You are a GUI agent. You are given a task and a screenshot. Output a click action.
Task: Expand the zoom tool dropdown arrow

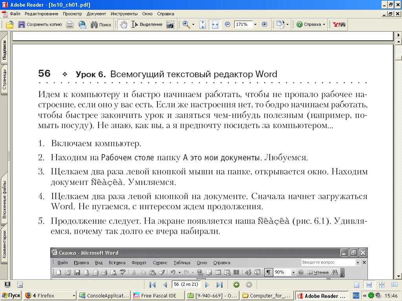(x=193, y=25)
